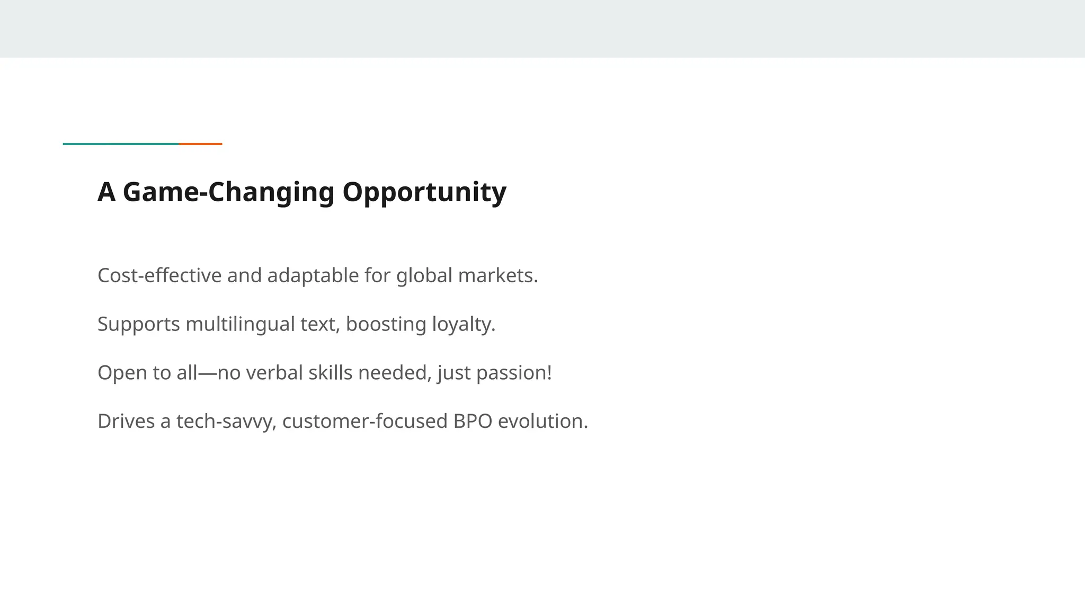Click the word "customer-focused" in the last line
Viewport: 1085px width, 610px height.
tap(365, 421)
